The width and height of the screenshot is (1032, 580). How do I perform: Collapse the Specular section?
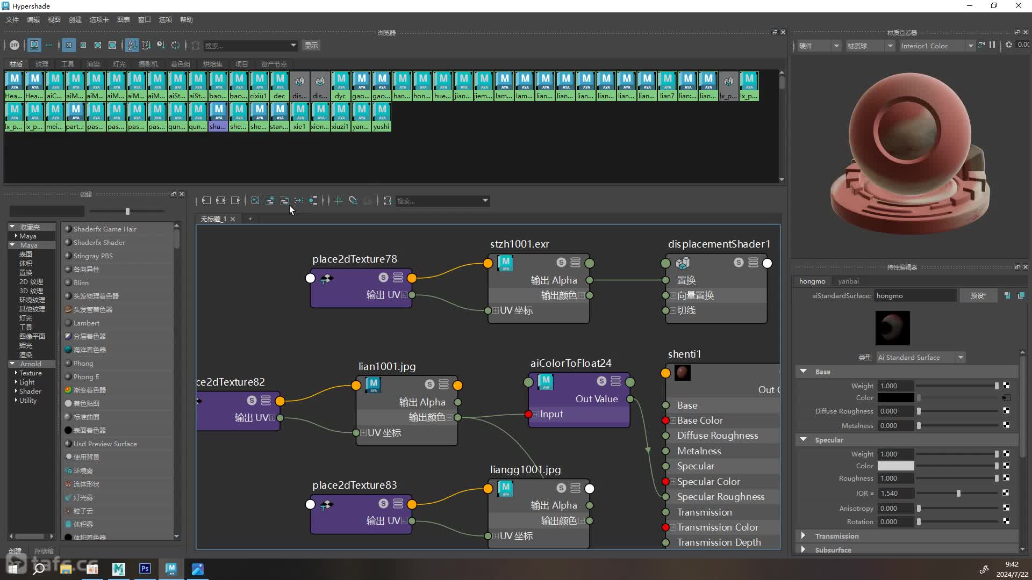coord(803,439)
